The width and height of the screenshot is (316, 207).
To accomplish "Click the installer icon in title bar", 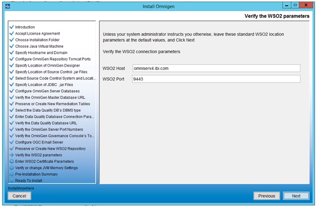I will tap(8, 6).
